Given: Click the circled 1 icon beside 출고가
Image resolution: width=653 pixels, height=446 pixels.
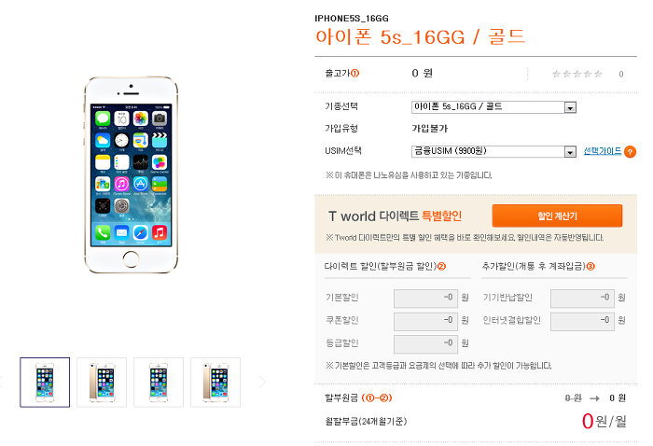Looking at the screenshot, I should pyautogui.click(x=354, y=74).
